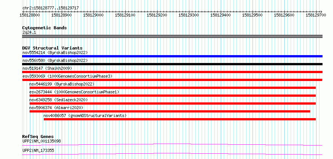
Task: Click the blue nsv5554214 variant bar
Action: 172,56
